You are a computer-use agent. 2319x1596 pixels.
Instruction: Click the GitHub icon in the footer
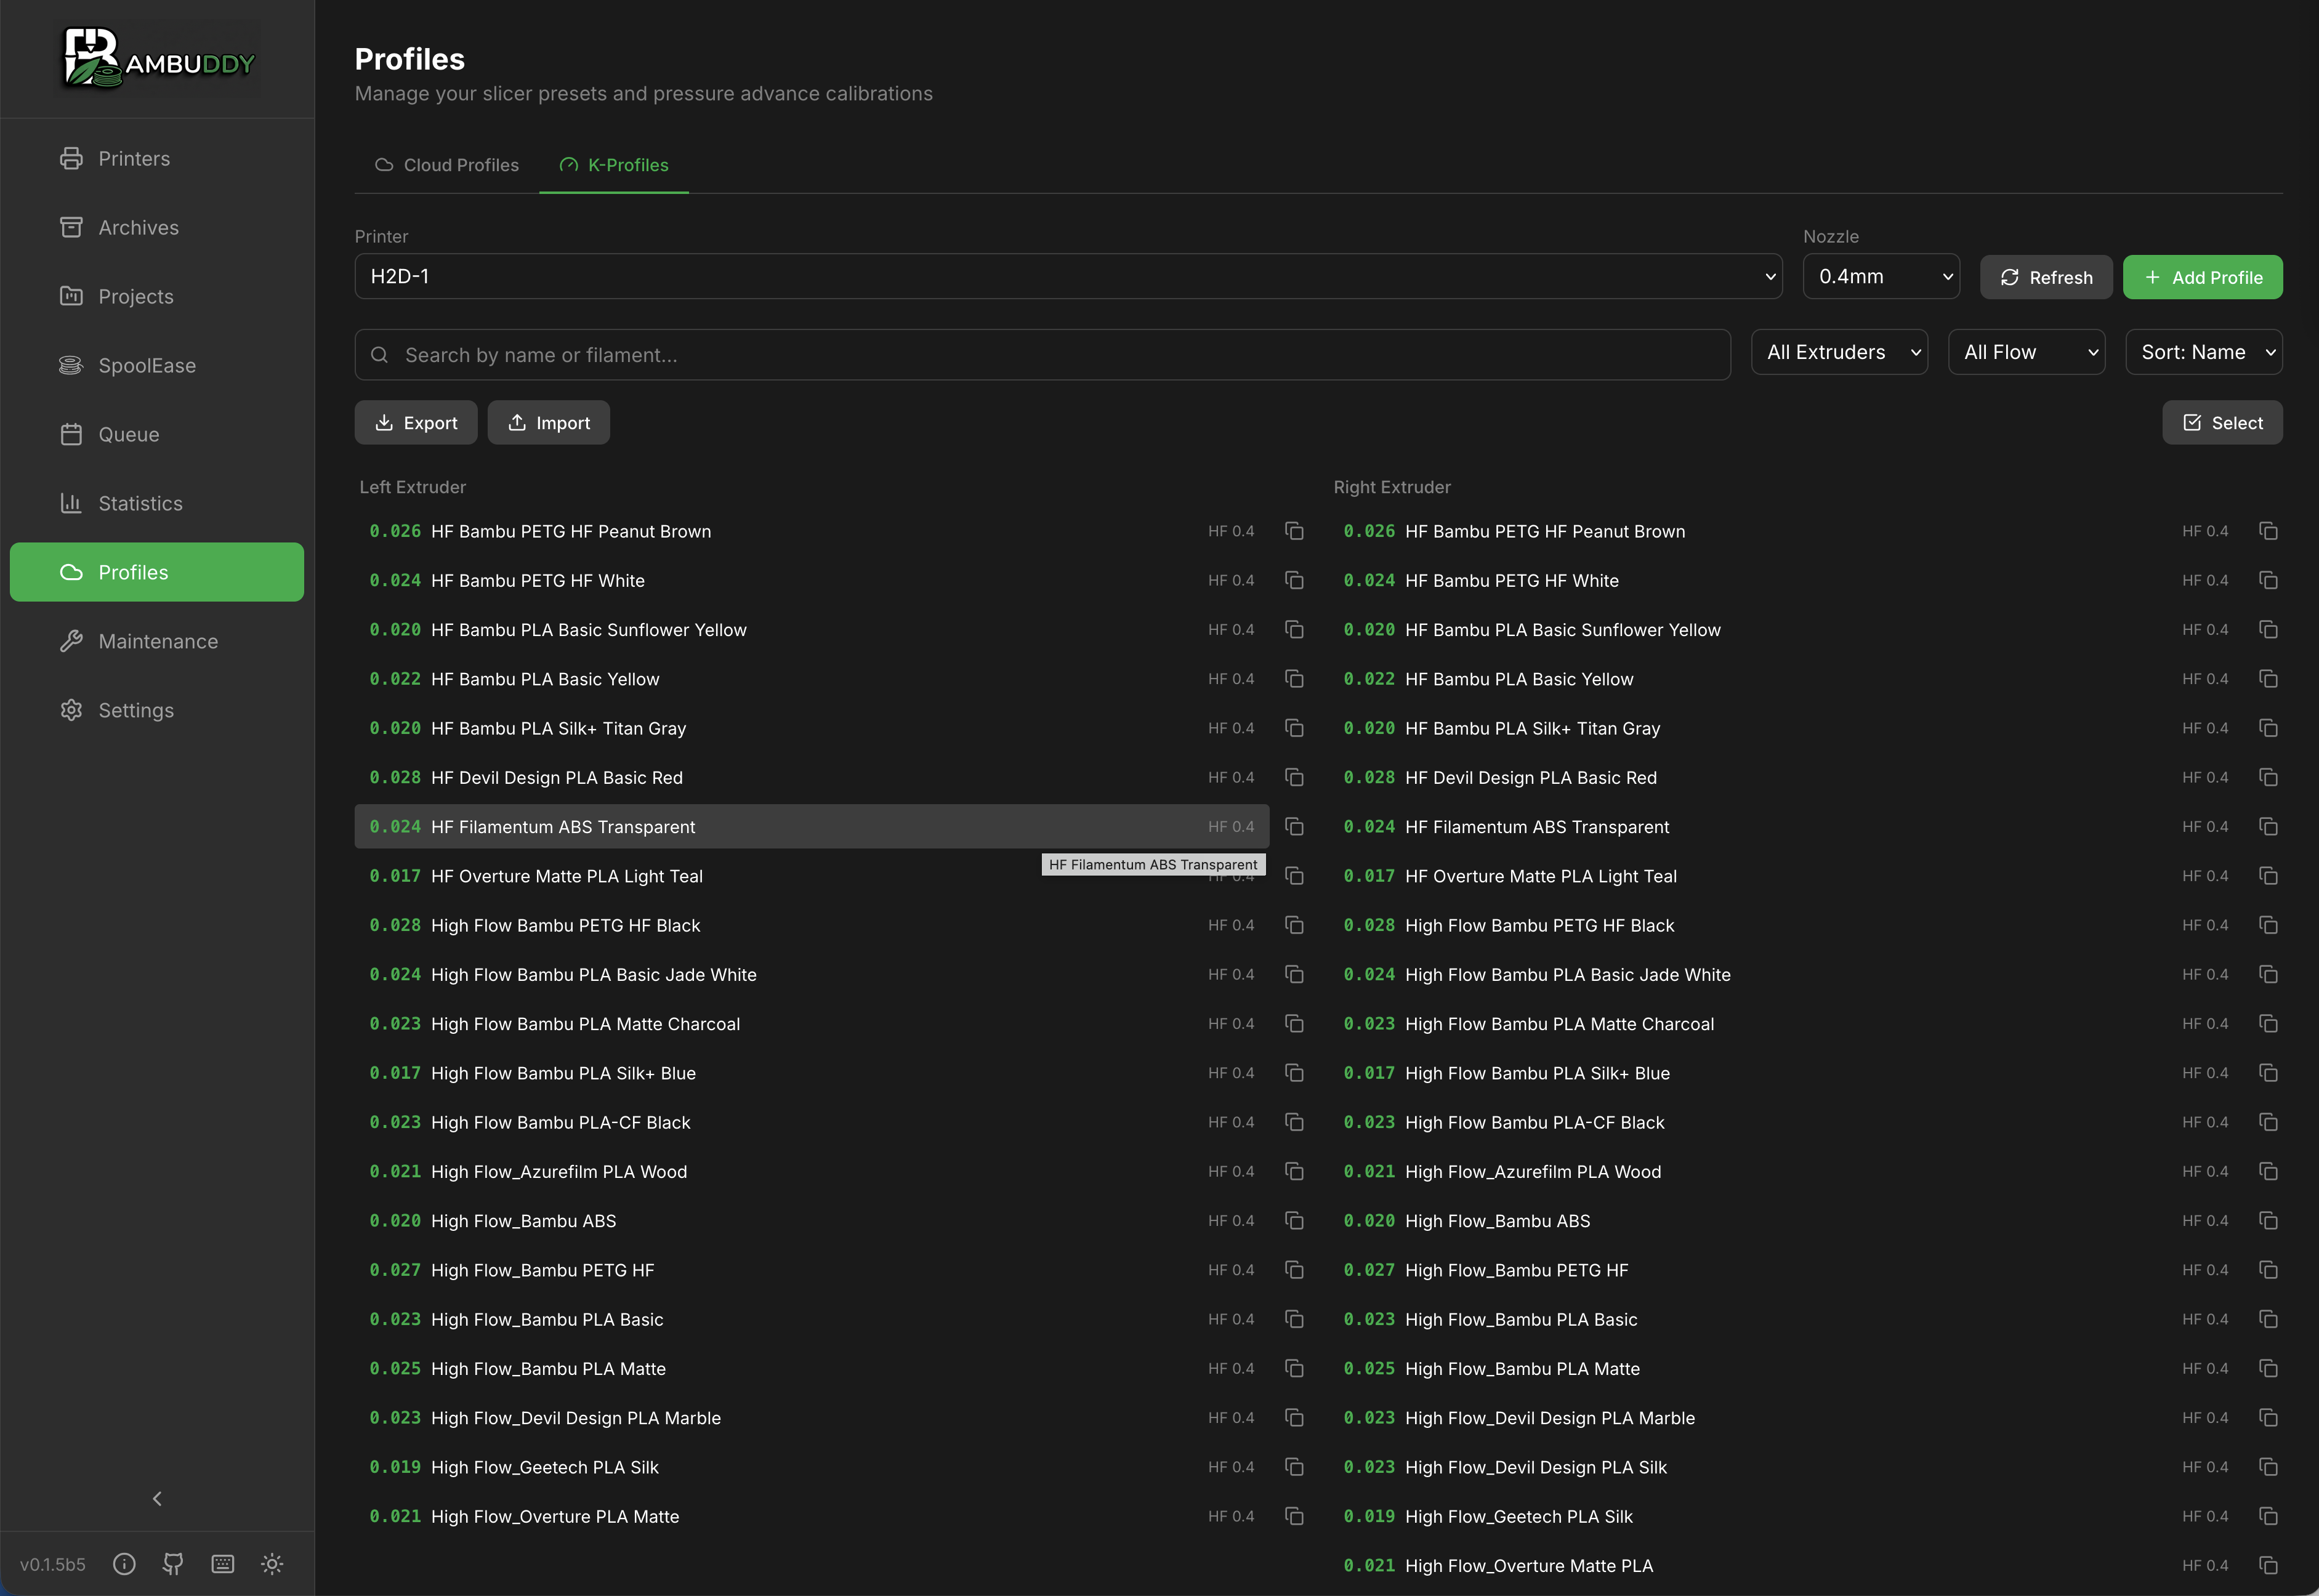[173, 1563]
